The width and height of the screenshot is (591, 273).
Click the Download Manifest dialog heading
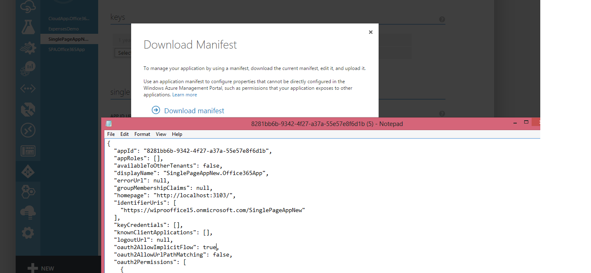[190, 44]
